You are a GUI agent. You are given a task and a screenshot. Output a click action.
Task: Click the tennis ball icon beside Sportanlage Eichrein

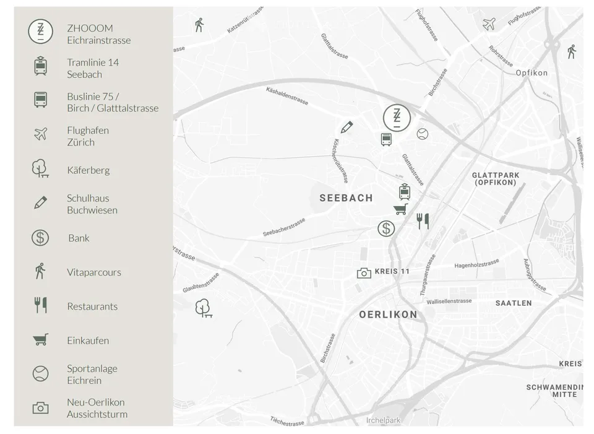coord(41,374)
